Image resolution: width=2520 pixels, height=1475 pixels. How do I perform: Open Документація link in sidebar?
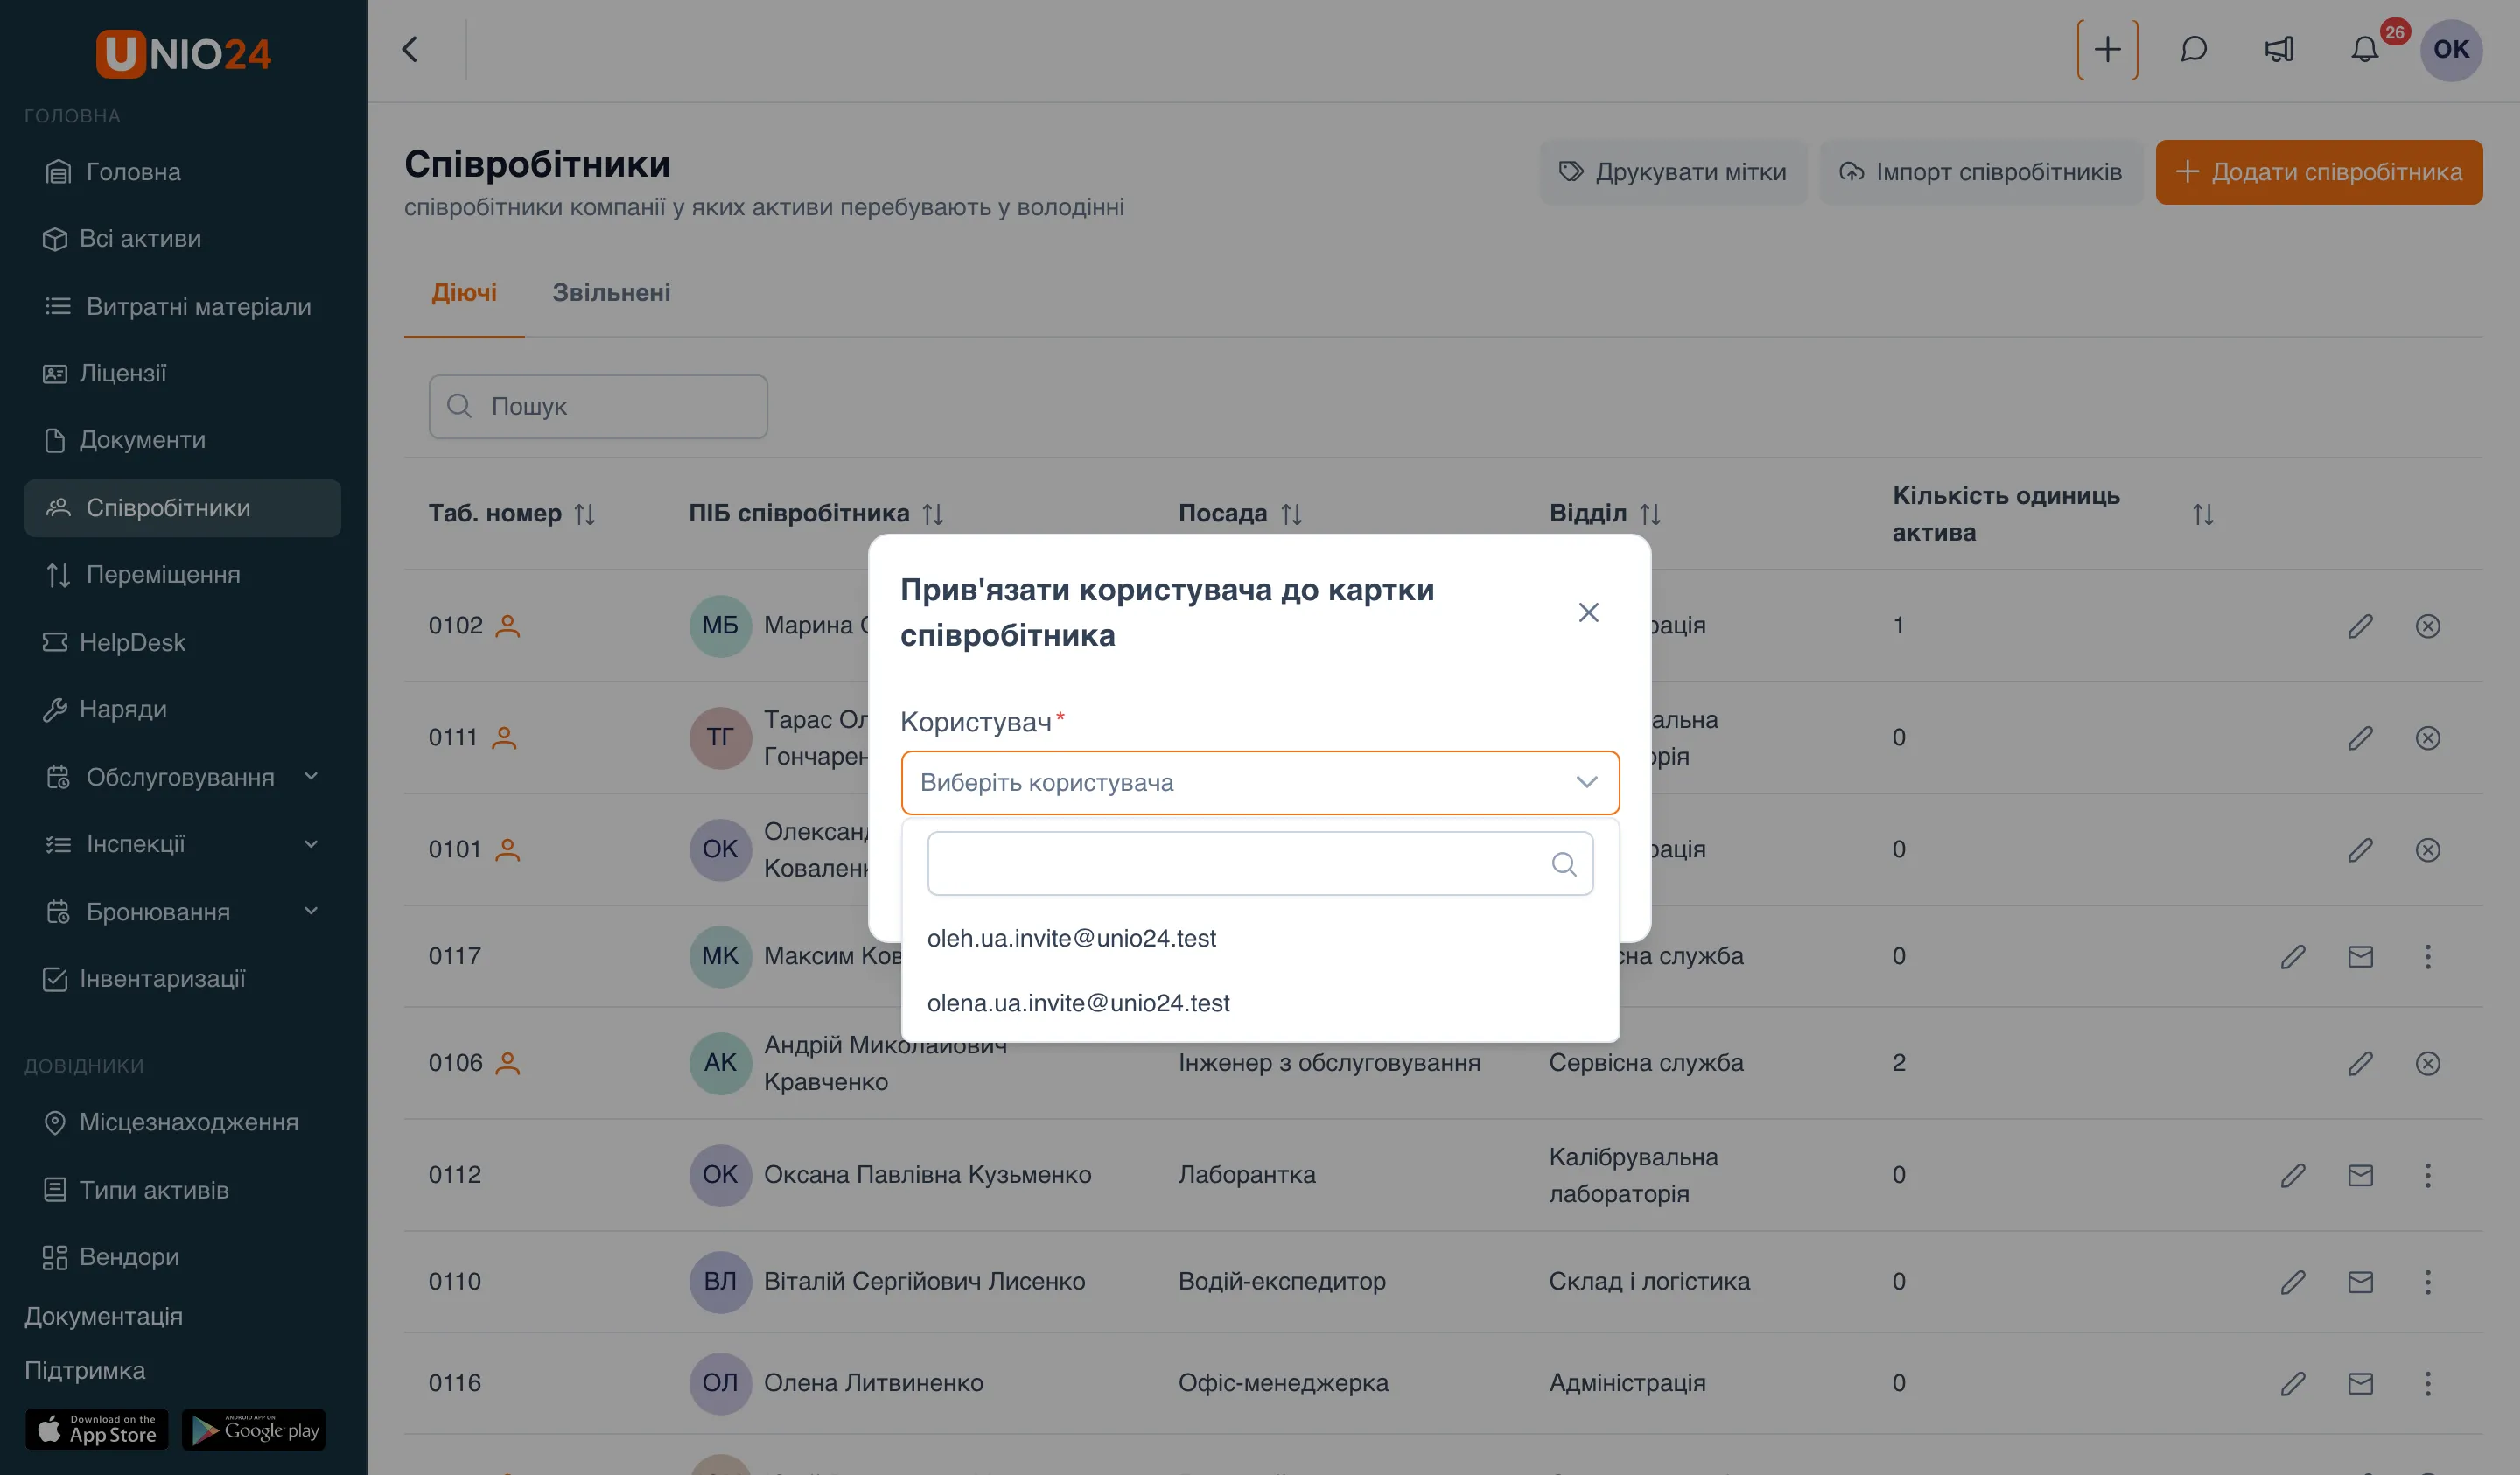103,1316
